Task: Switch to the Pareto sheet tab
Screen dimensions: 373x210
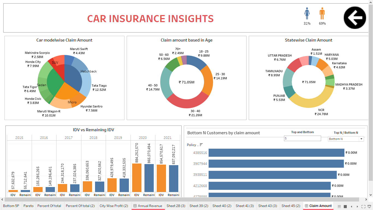Action: click(28, 206)
